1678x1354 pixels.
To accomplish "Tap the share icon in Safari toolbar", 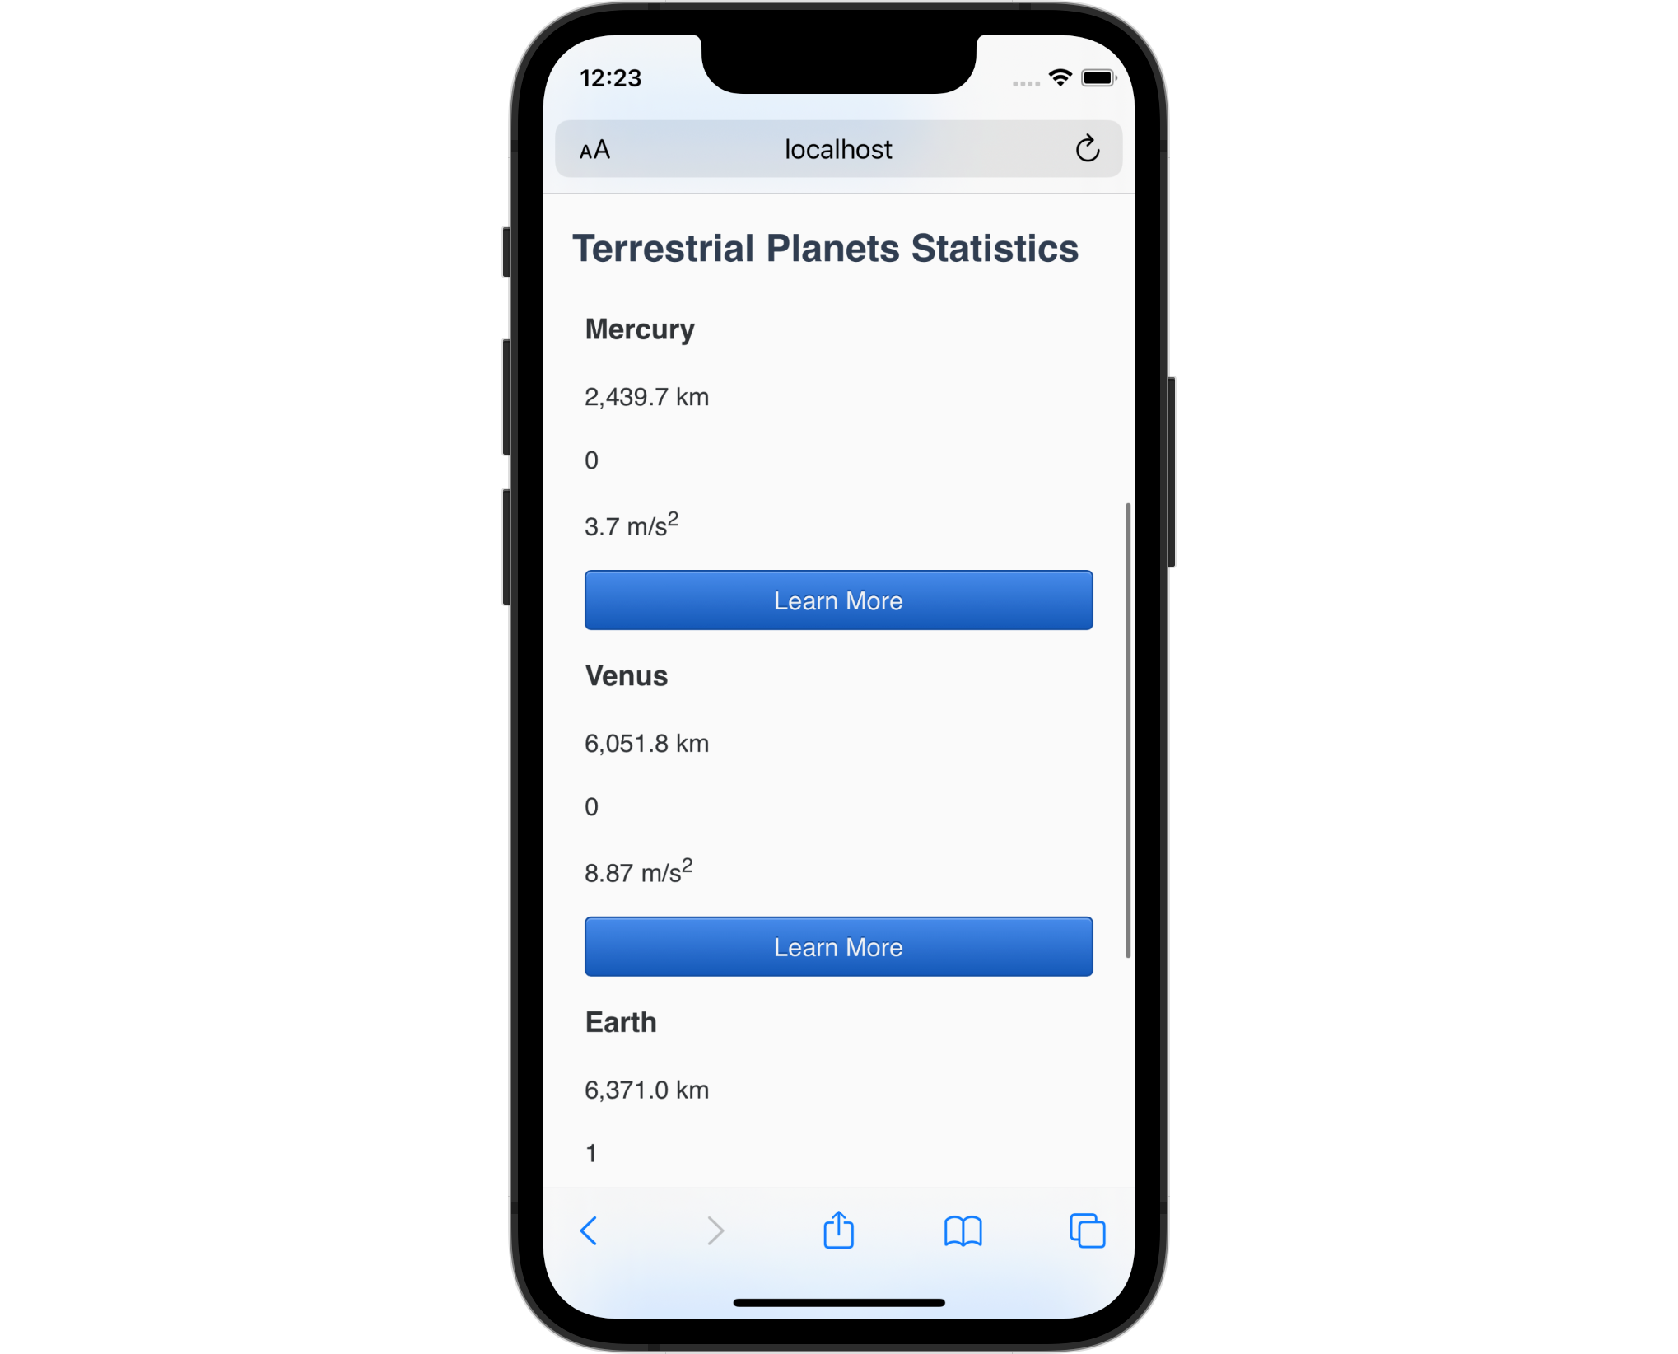I will tap(838, 1231).
